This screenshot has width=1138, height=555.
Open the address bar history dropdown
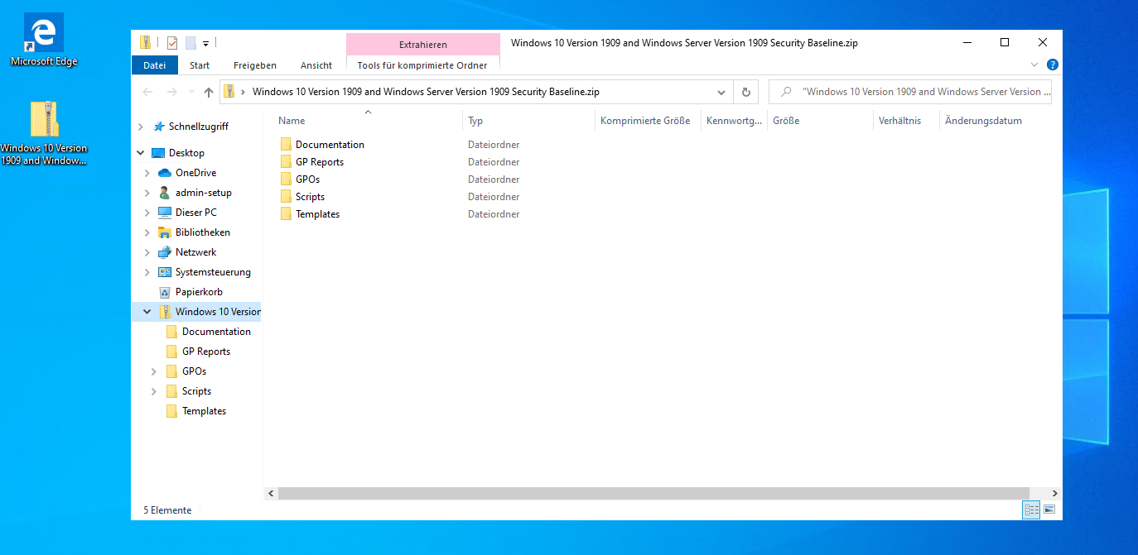(721, 92)
